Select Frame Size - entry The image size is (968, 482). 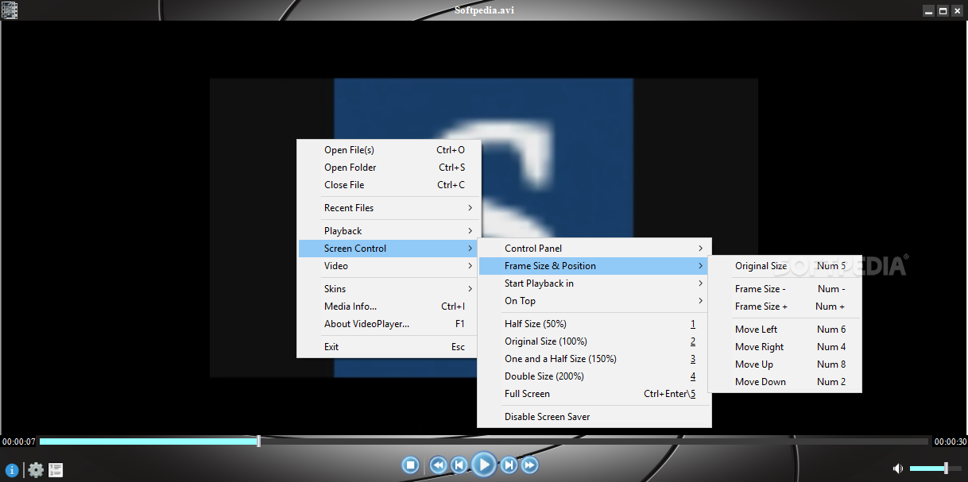coord(784,289)
